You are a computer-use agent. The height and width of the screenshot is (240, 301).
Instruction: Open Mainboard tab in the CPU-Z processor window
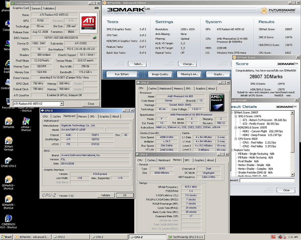pos(166,88)
